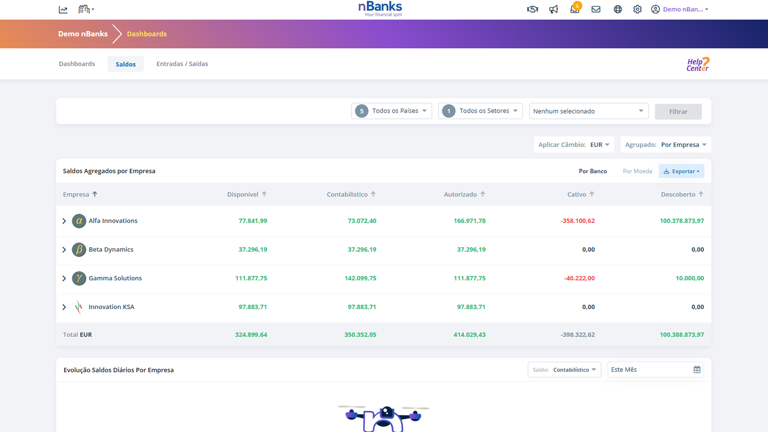Go to the Dashboards tab
Screen dimensions: 768x432
point(77,64)
